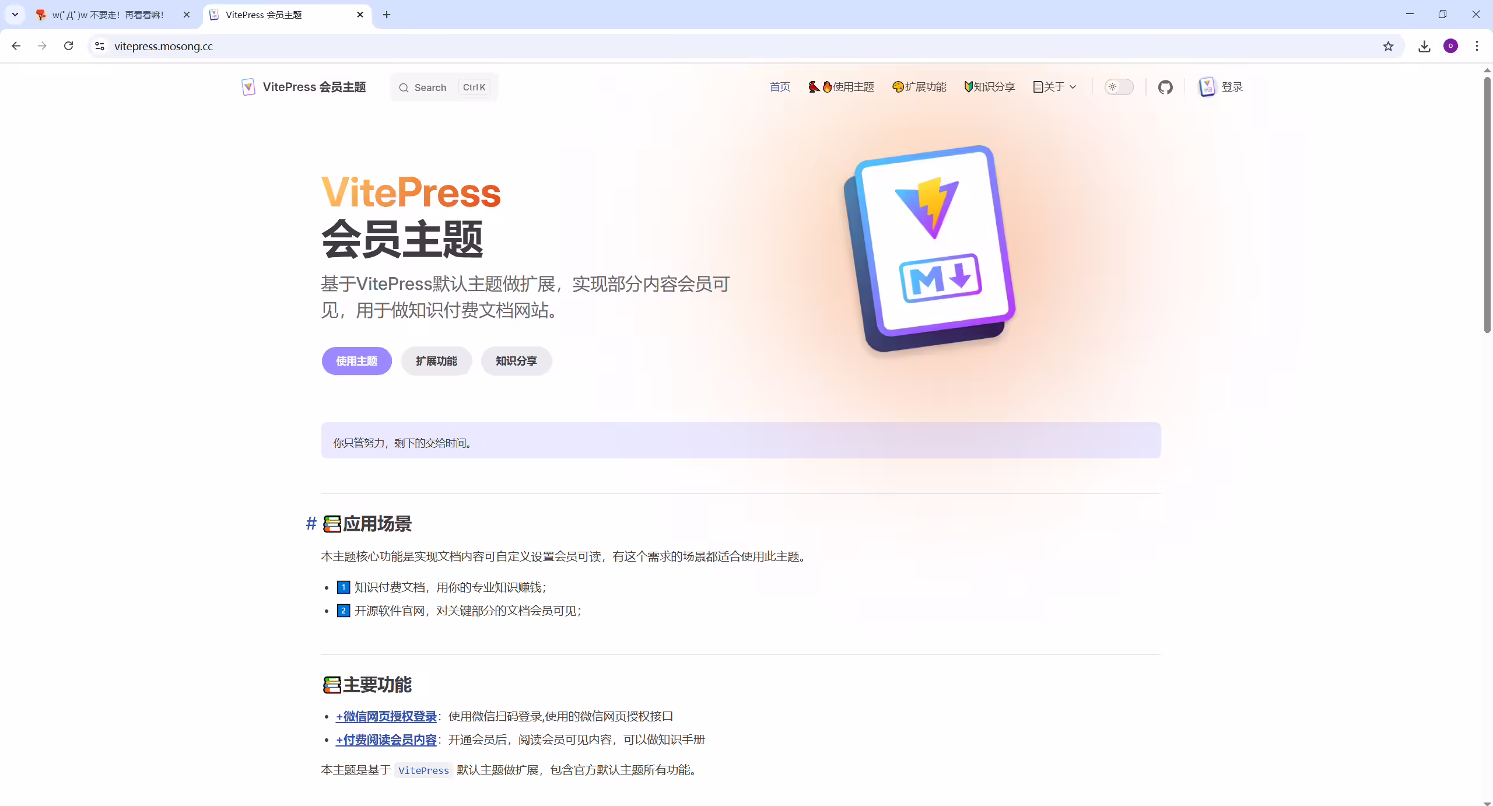Click the 登录 login link
This screenshot has width=1493, height=806.
coord(1232,87)
